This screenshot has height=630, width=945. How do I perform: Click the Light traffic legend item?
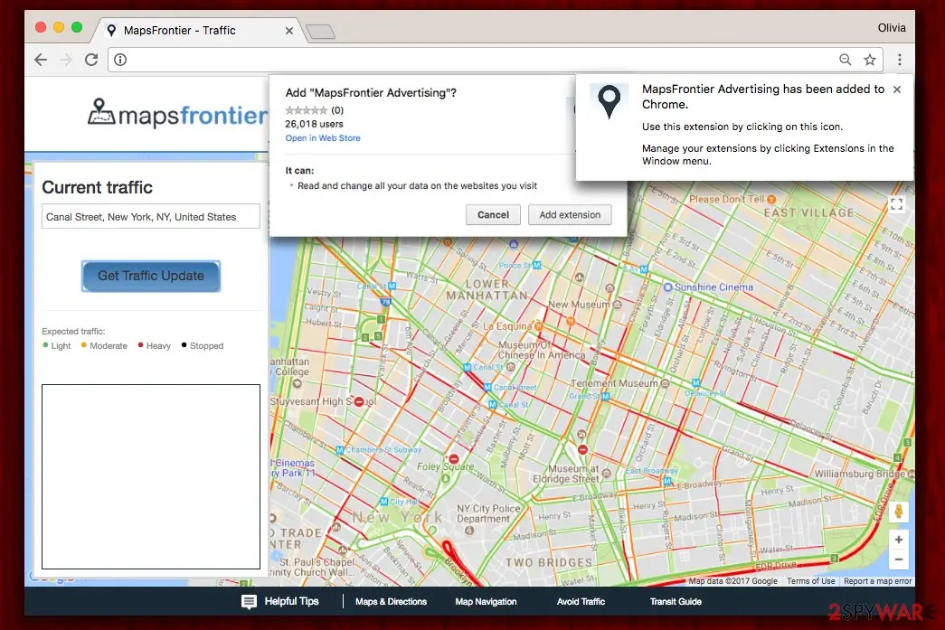click(57, 345)
